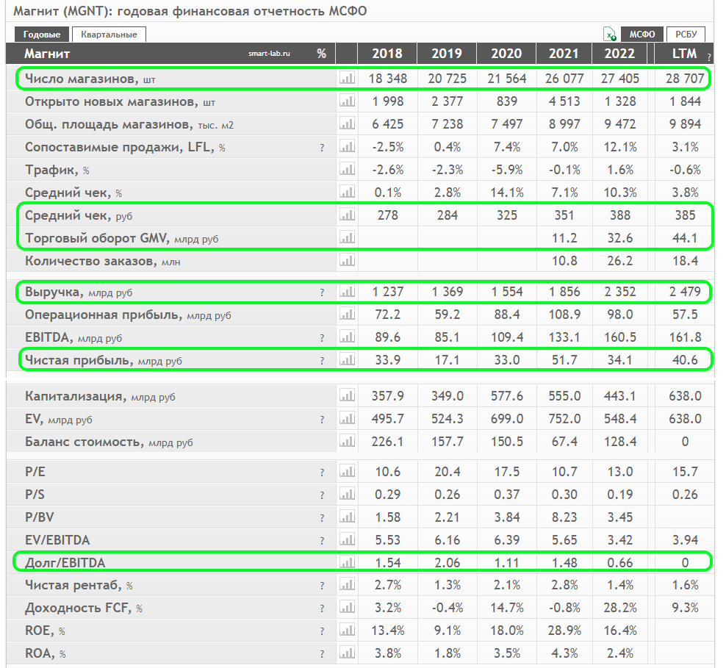Click smart-lab.ru label in header
726x668 pixels.
[x=269, y=54]
